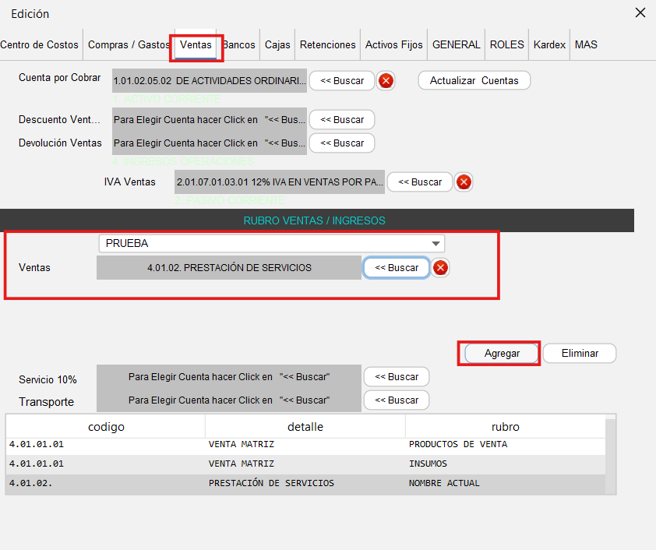Image resolution: width=656 pixels, height=550 pixels.
Task: Go to the Retenciones tab
Action: click(x=327, y=45)
